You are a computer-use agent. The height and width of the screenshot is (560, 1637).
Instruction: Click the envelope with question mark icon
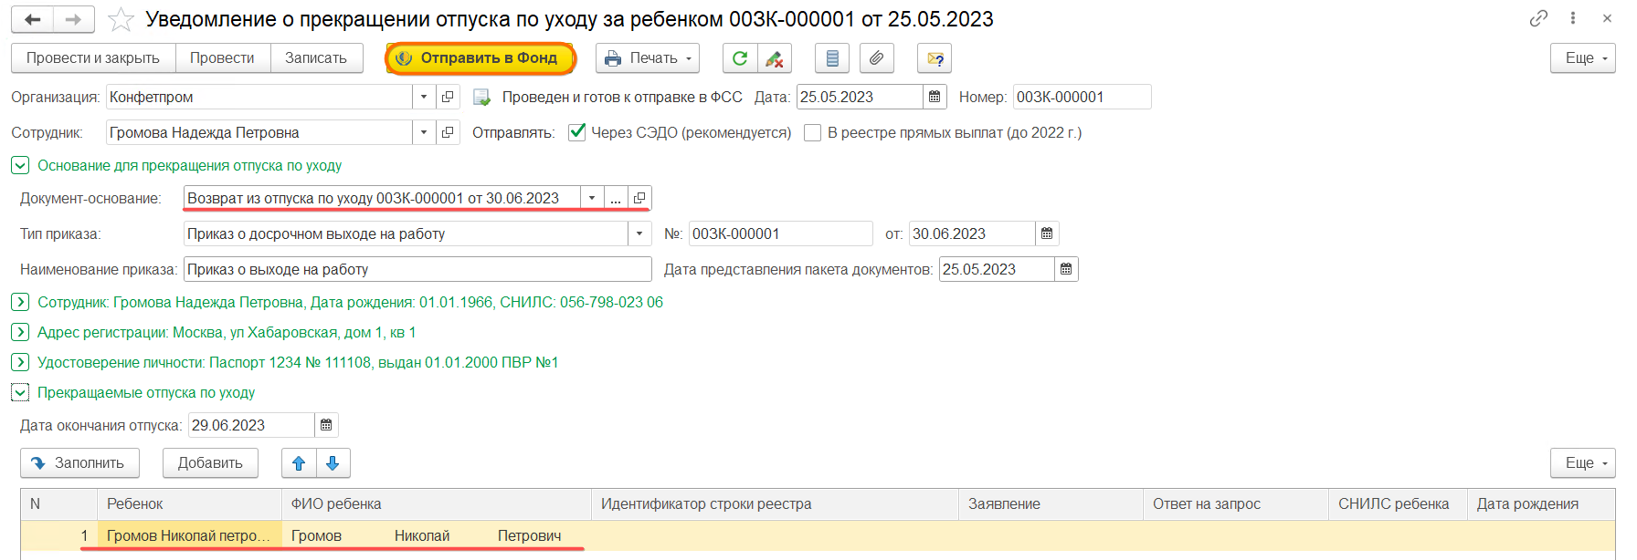935,58
